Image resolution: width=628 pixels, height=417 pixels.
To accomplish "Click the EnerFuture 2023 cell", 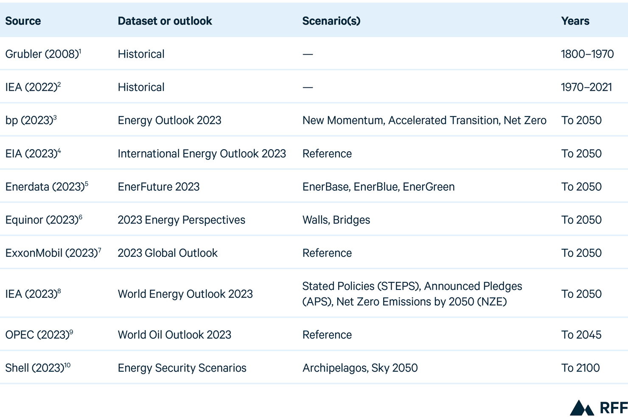I will click(158, 186).
